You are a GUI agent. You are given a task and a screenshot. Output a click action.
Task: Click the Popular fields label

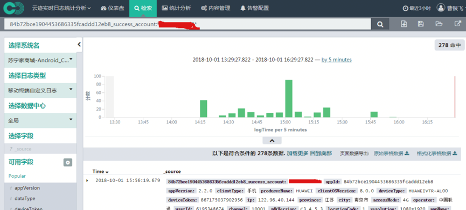[x=17, y=176]
